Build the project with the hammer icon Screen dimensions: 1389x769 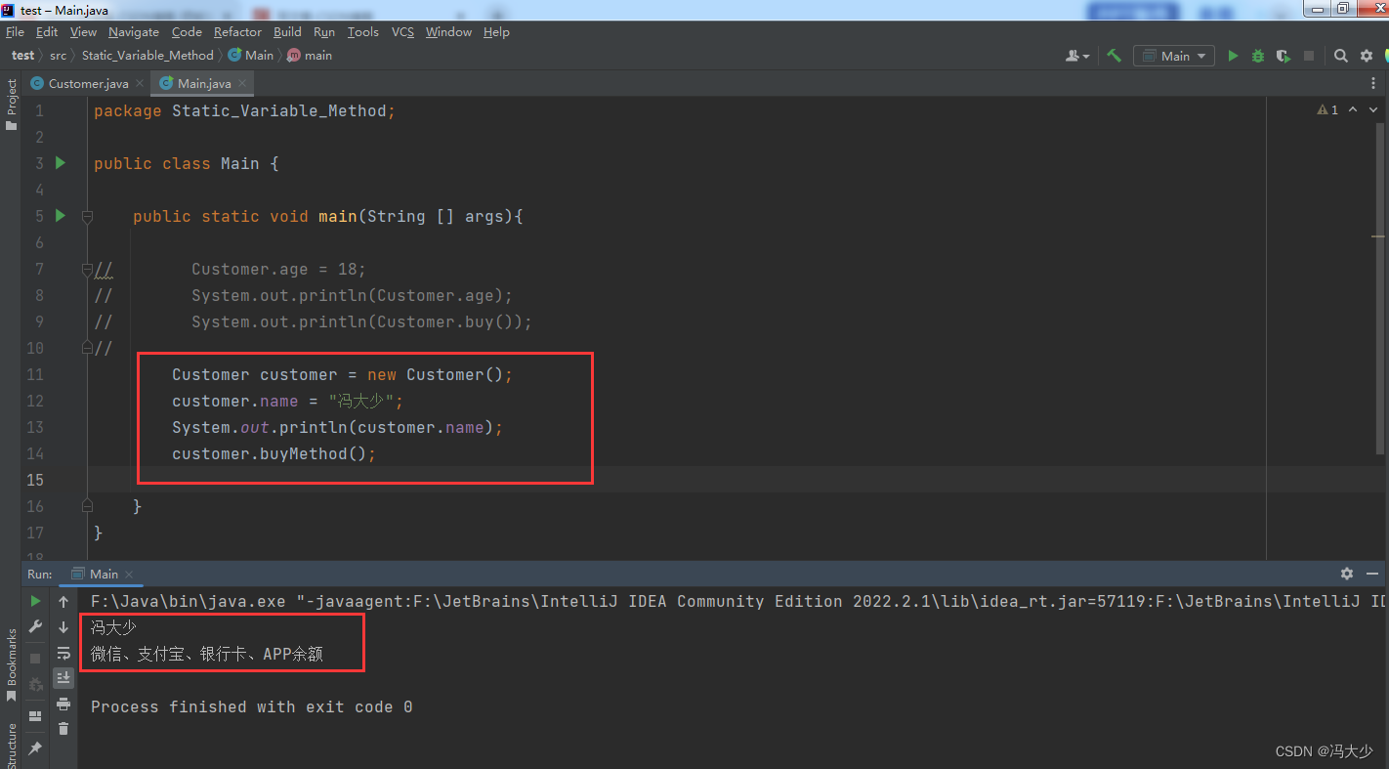(x=1114, y=56)
